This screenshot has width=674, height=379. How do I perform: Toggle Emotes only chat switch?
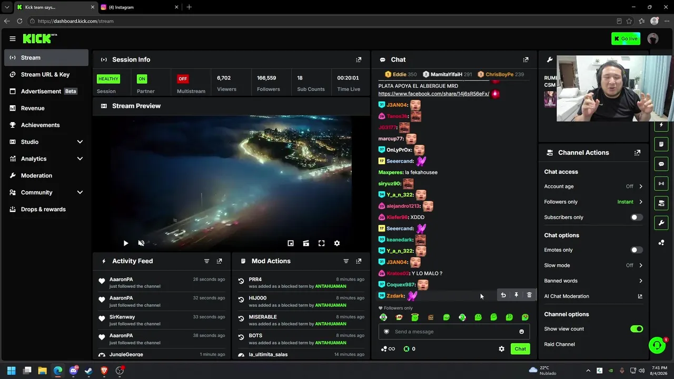(x=637, y=250)
